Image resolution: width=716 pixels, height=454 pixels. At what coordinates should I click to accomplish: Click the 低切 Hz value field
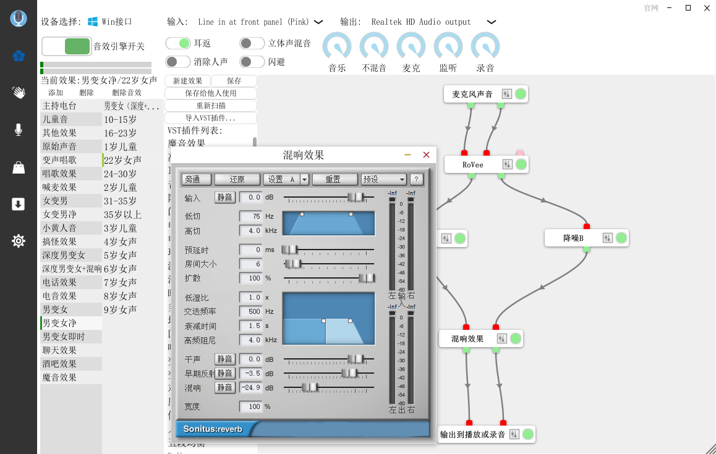click(250, 216)
